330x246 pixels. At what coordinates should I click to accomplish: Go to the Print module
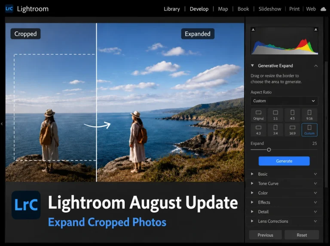point(294,9)
